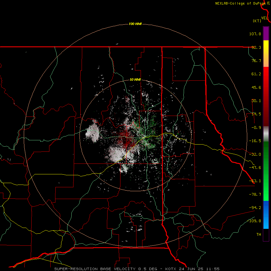Click the -47.6 velocity scale value
This screenshot has width=271, height=271.
[x=255, y=168]
